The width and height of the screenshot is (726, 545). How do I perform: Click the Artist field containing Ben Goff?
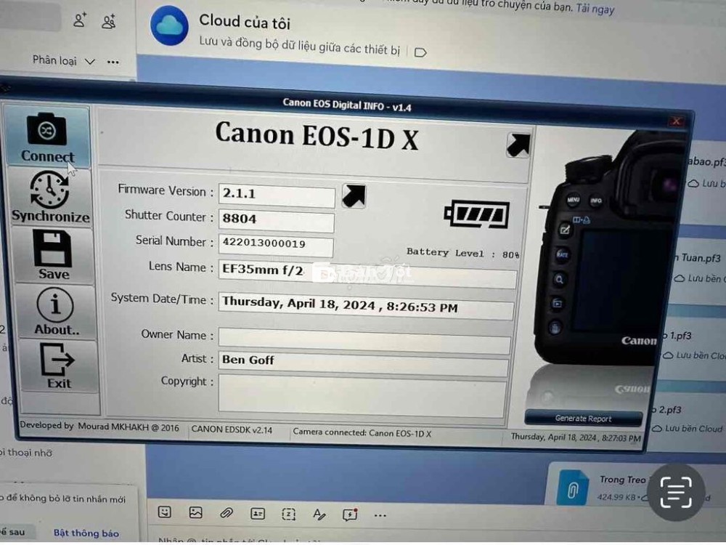pyautogui.click(x=364, y=363)
